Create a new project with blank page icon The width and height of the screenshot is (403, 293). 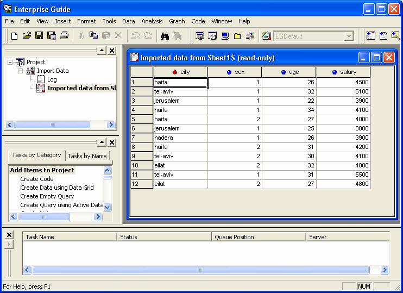(14, 36)
